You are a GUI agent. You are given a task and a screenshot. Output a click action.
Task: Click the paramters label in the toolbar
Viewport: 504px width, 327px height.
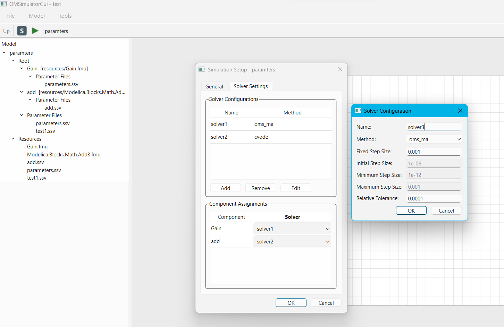[56, 31]
